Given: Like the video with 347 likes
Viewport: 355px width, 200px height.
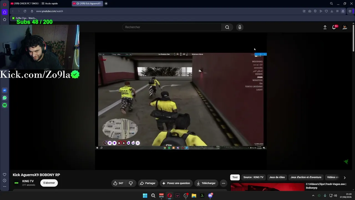Looking at the screenshot, I should coord(118,183).
